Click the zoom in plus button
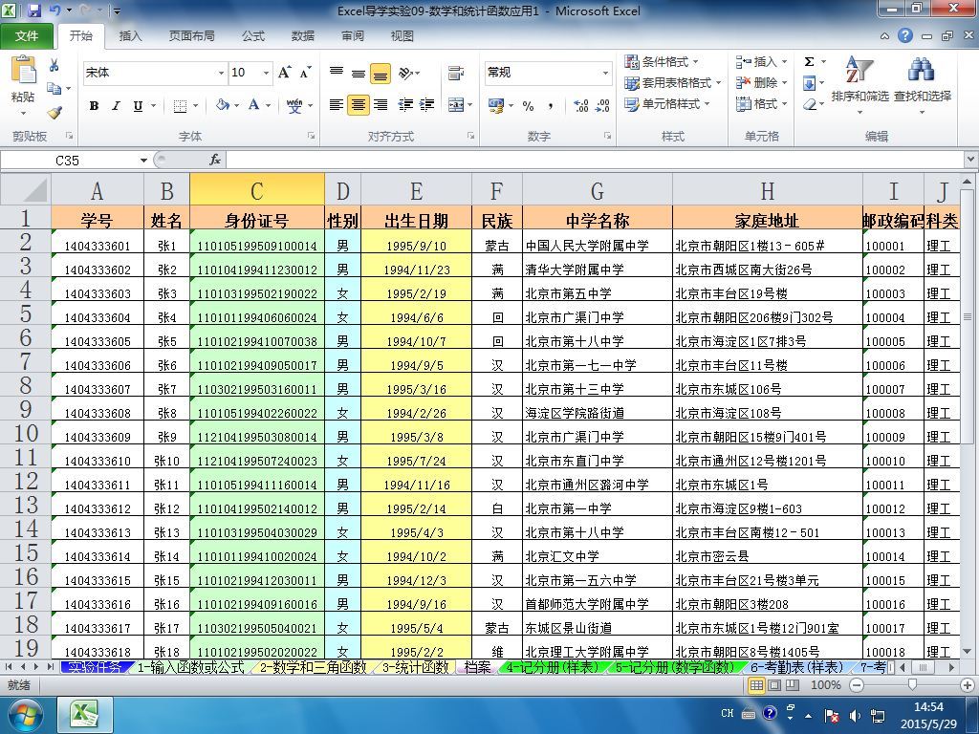This screenshot has width=979, height=734. click(x=968, y=685)
